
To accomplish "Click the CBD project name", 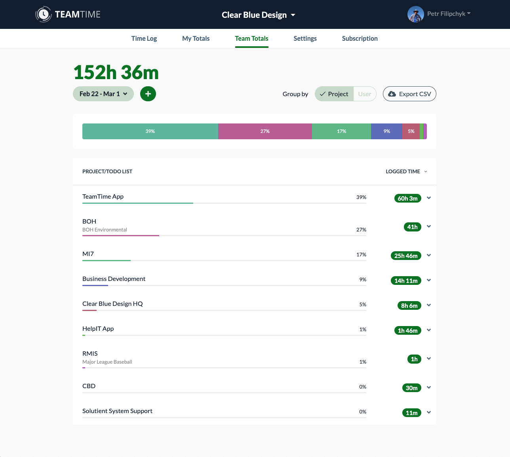I will click(89, 386).
